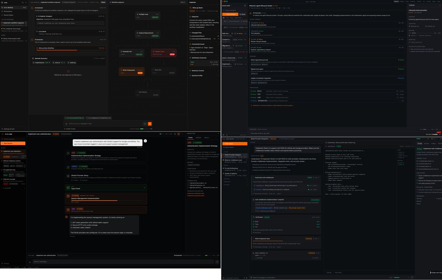Select Update CI pipeline in auth-service

235,174
